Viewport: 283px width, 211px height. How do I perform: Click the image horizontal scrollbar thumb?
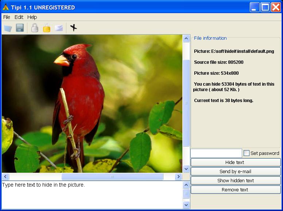pos(112,176)
